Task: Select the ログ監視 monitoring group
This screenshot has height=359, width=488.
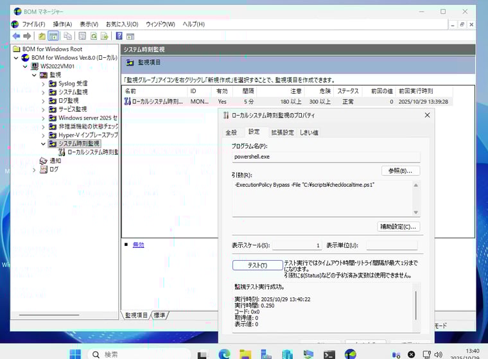Action: 69,101
